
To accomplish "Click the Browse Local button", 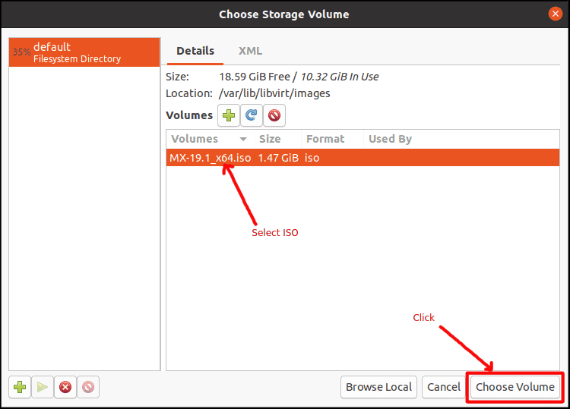I will (378, 387).
